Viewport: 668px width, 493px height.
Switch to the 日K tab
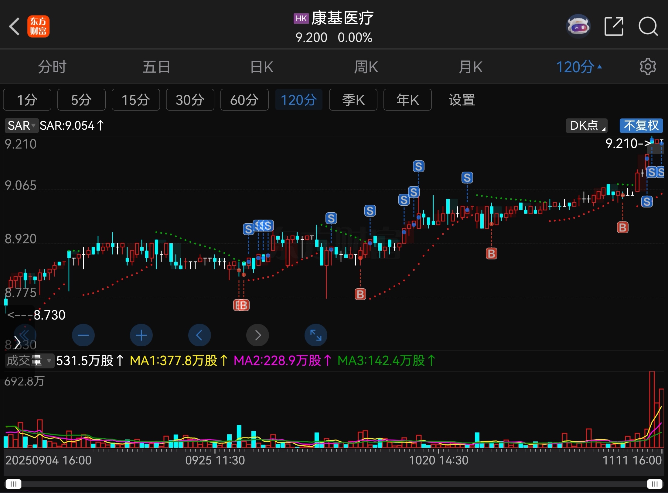coord(261,67)
